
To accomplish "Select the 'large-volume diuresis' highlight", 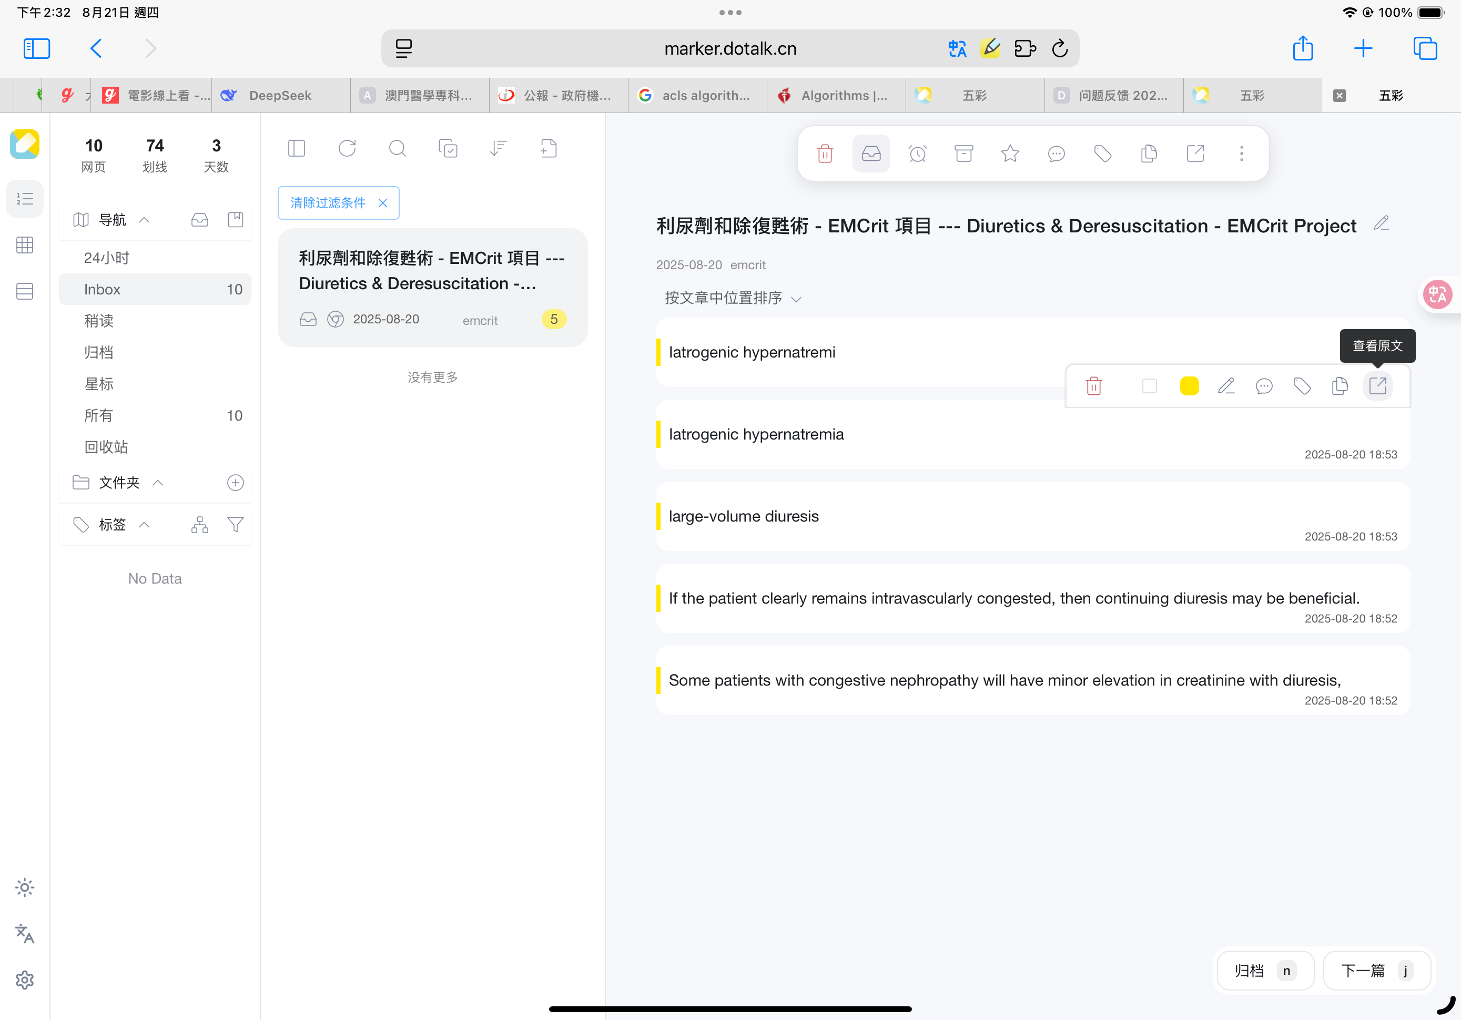I will [1033, 517].
